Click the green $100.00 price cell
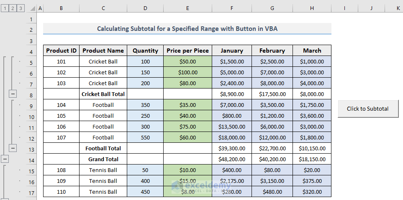 pyautogui.click(x=187, y=72)
